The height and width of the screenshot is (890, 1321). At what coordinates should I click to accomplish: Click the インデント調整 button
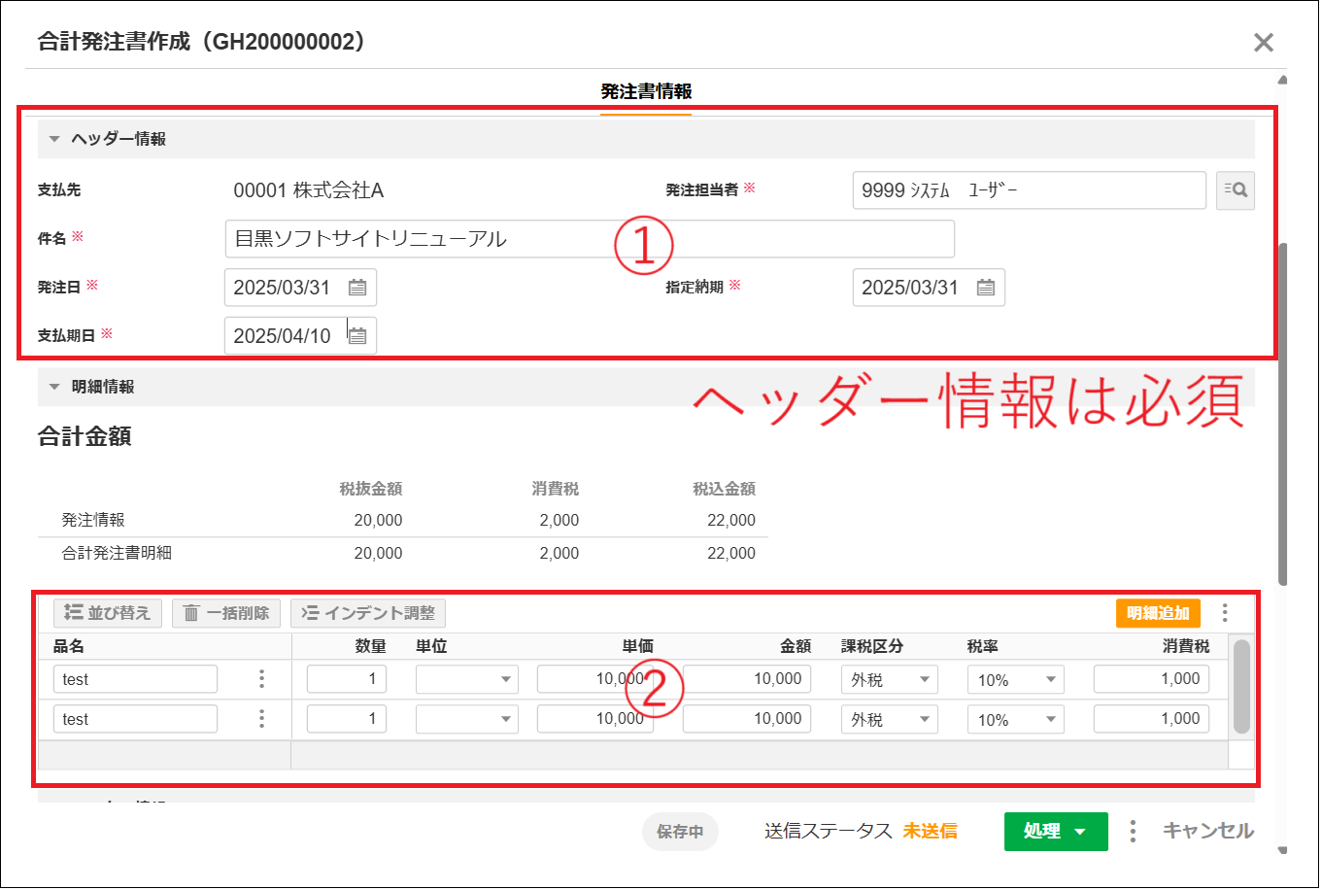click(x=368, y=613)
